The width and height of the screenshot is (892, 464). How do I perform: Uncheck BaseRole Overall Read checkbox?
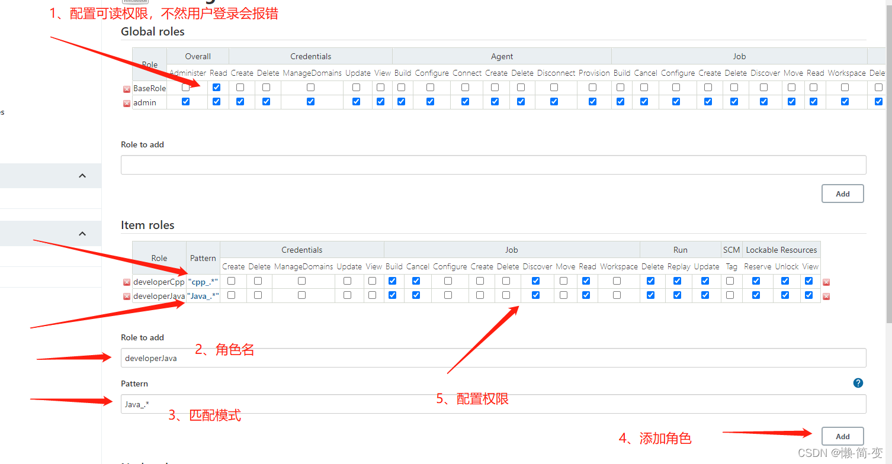(217, 87)
